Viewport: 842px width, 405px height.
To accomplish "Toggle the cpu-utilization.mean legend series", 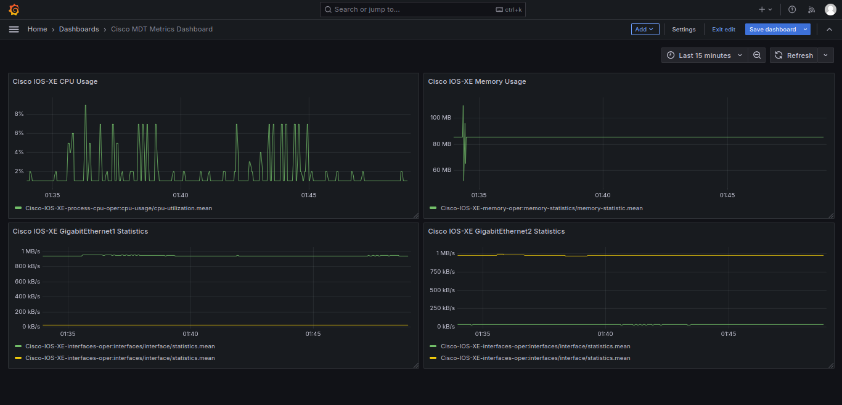I will coord(118,208).
